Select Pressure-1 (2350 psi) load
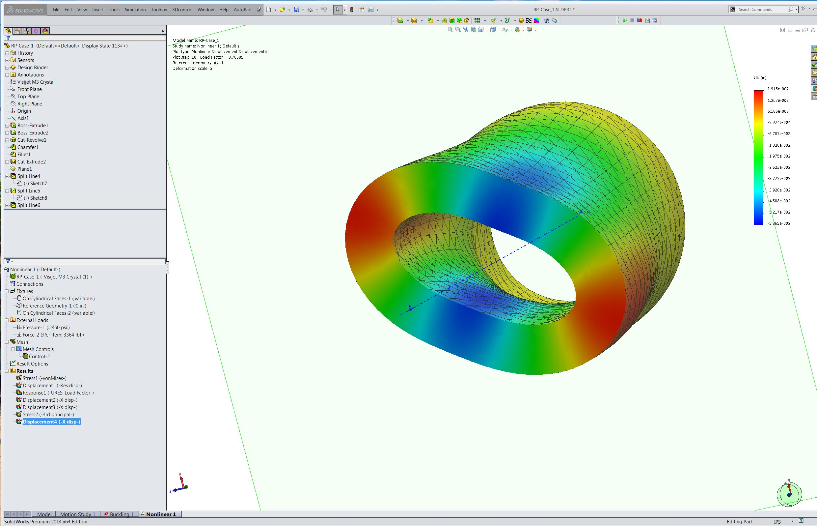 point(46,327)
